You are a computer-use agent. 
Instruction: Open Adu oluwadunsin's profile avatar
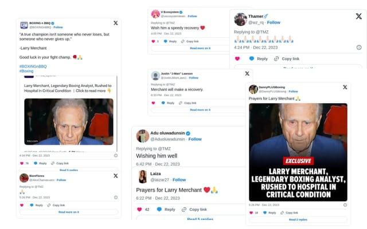[143, 136]
